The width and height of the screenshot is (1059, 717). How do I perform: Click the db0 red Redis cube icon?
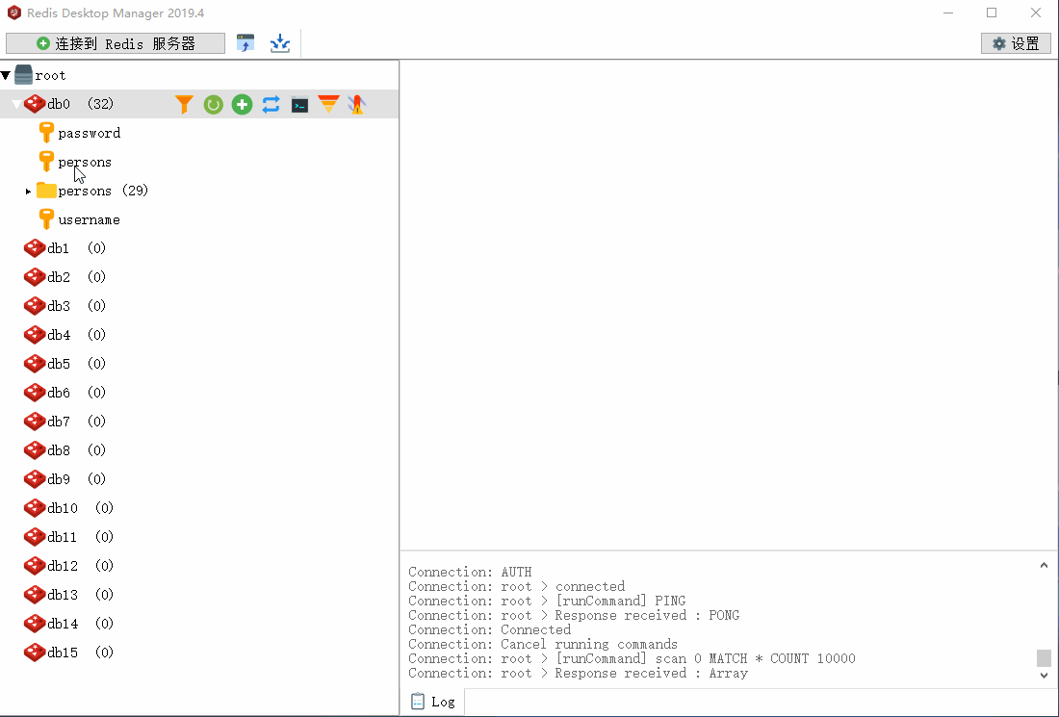(x=35, y=103)
